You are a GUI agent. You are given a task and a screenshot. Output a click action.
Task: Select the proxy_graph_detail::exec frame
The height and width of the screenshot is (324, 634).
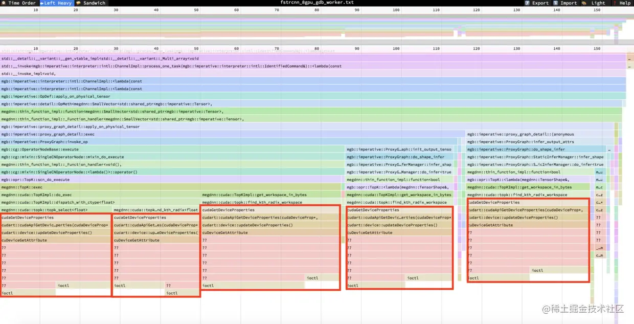pos(233,134)
